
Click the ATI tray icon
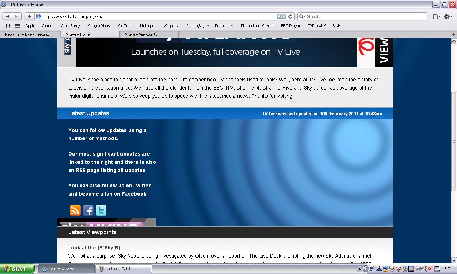click(430, 269)
